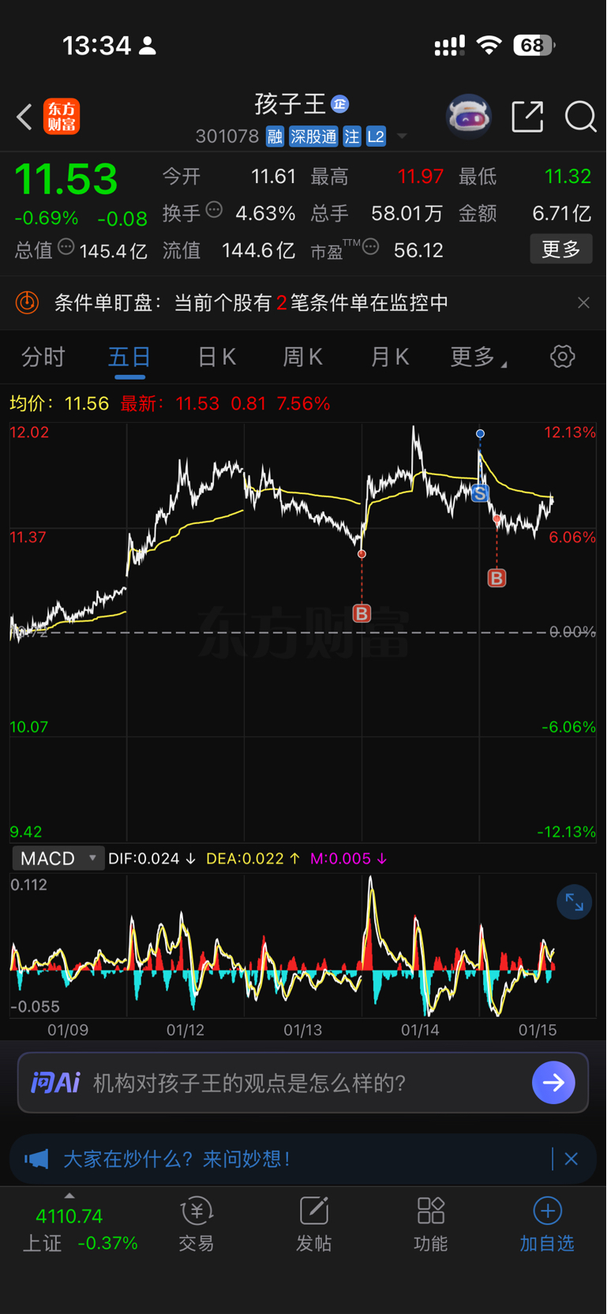The width and height of the screenshot is (607, 1314).
Task: Tap the 深股通 badge
Action: (x=313, y=137)
